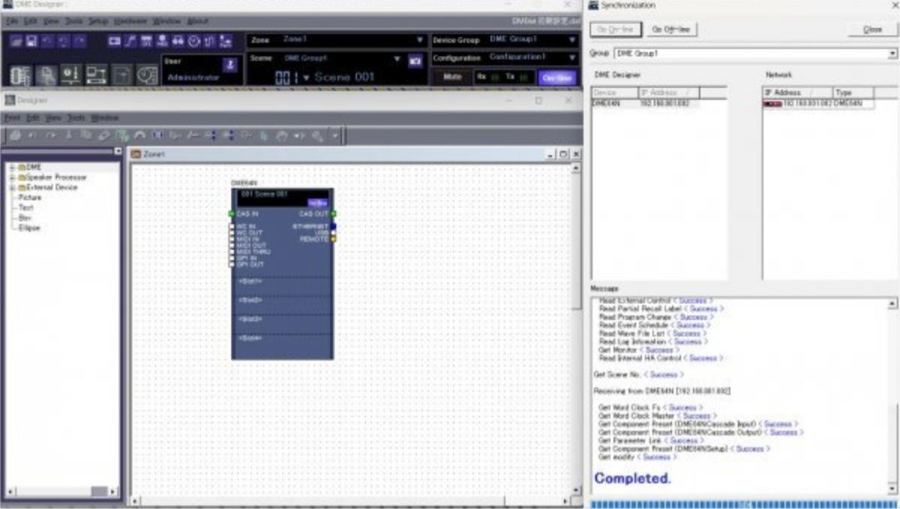This screenshot has width=900, height=509.
Task: Sort by the Device column header
Action: (615, 92)
